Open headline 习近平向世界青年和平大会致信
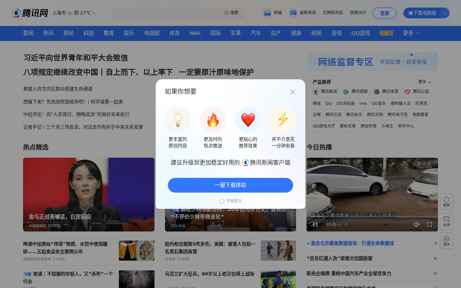The width and height of the screenshot is (461, 288). [76, 58]
